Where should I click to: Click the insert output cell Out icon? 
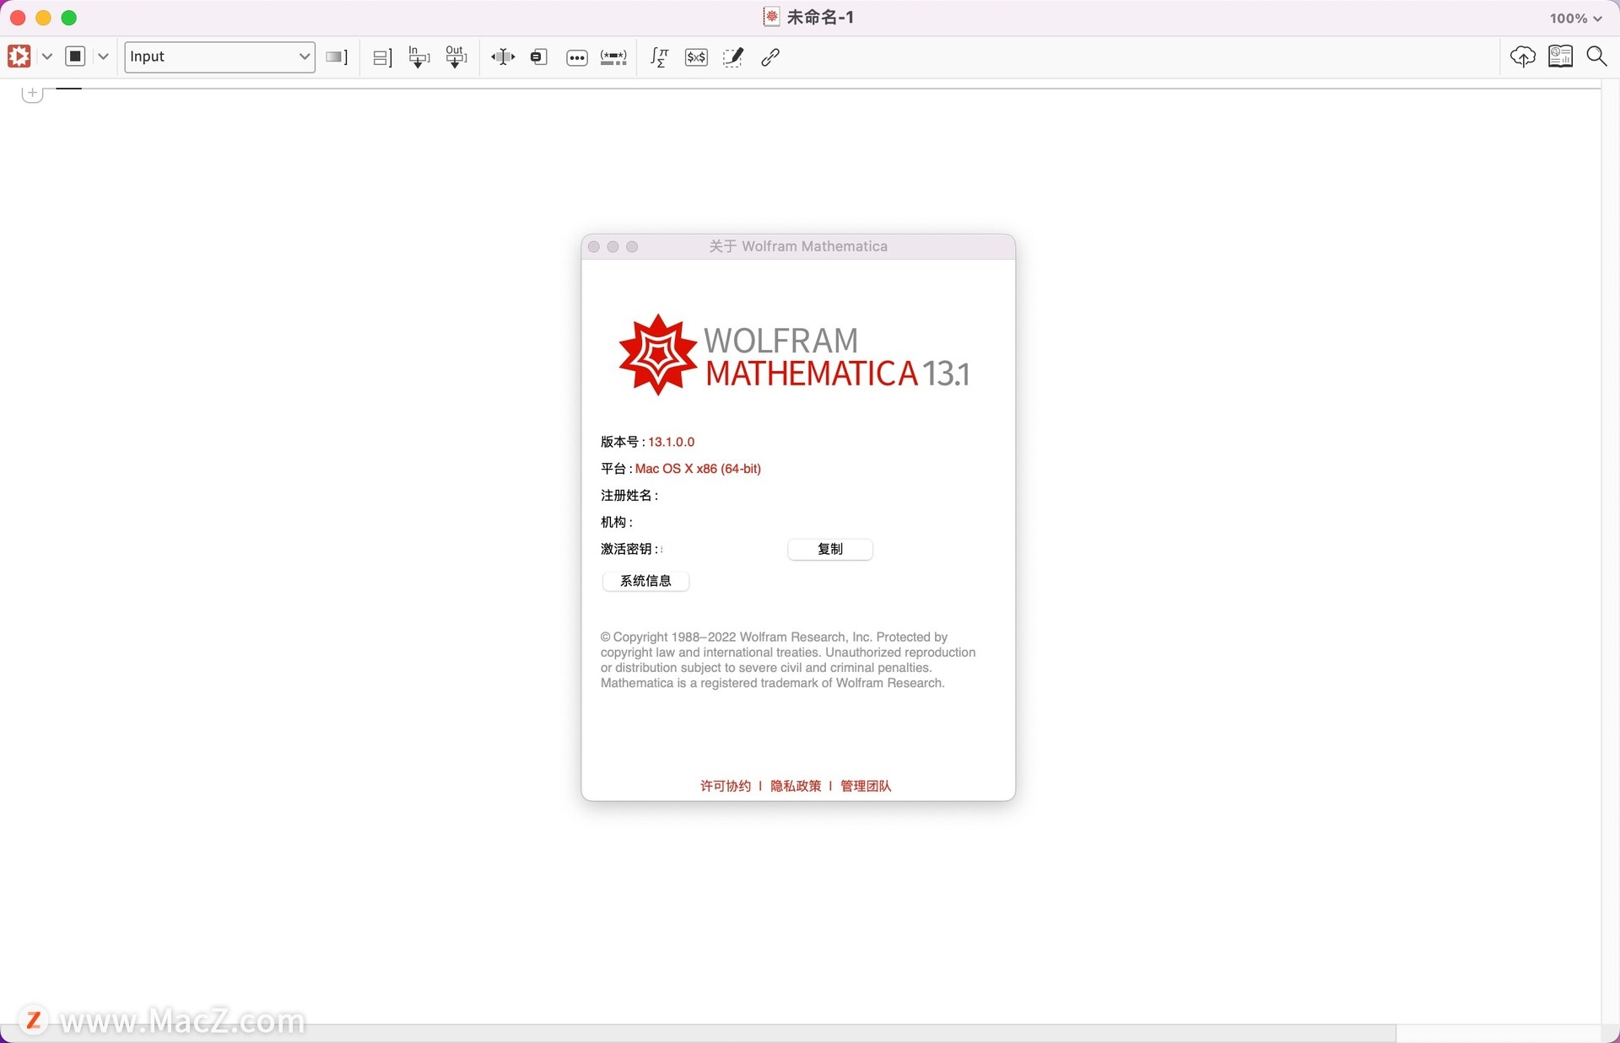click(456, 56)
